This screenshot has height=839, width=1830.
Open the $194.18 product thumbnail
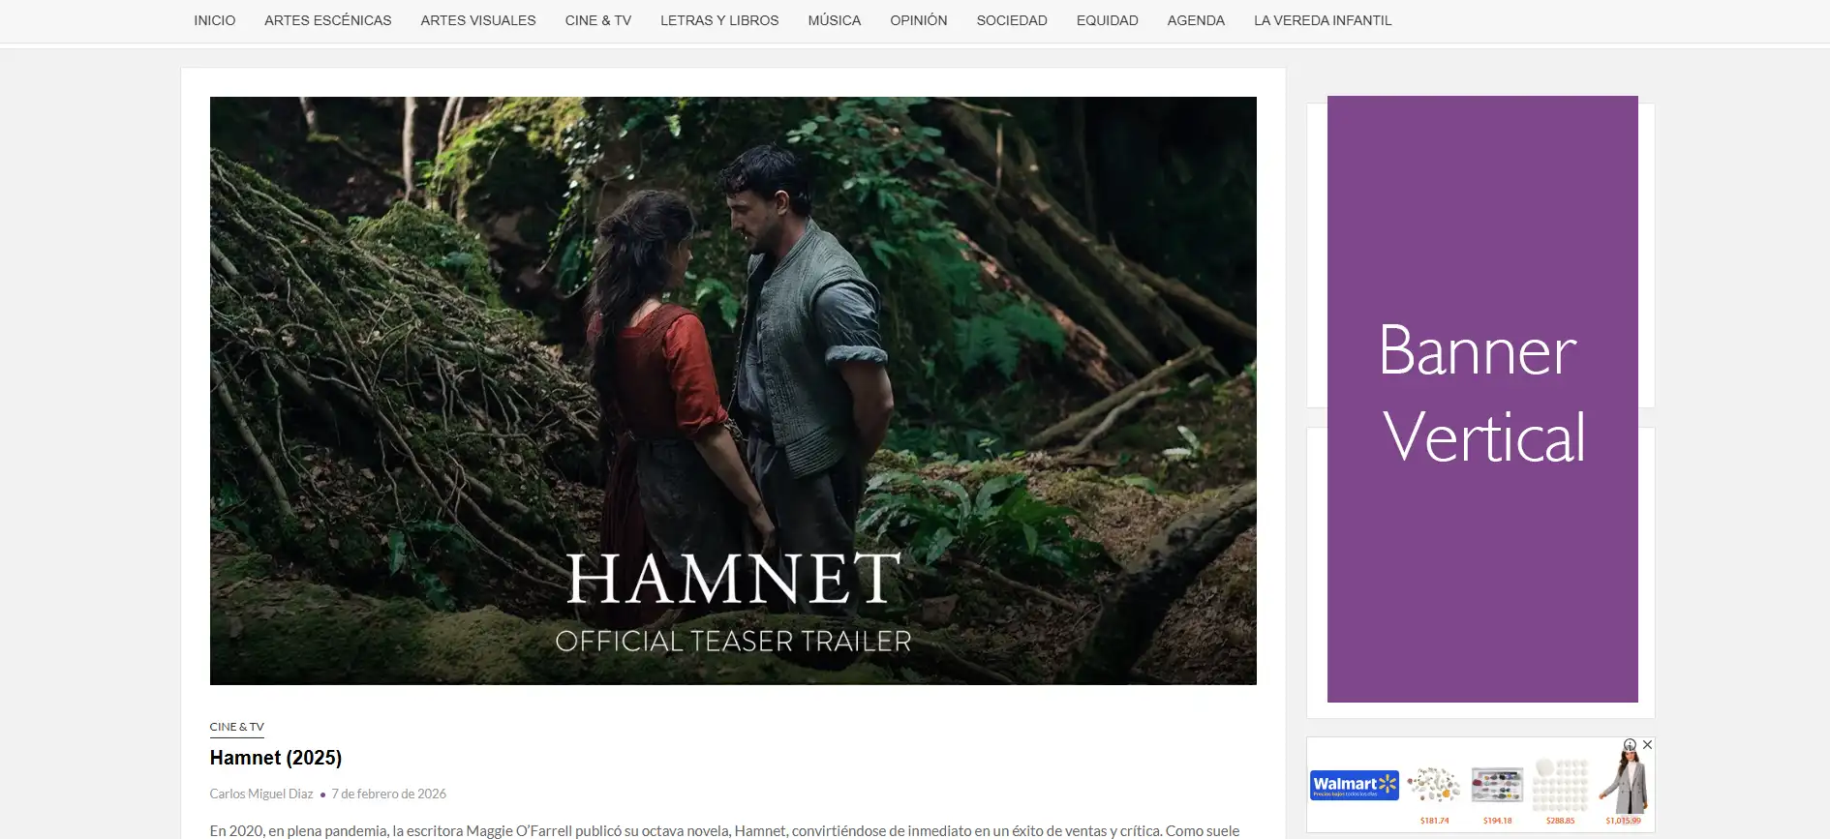pyautogui.click(x=1497, y=786)
